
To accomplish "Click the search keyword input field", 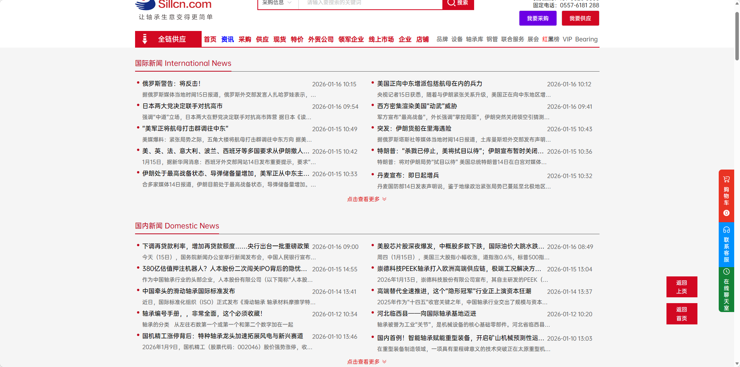I will coord(370,3).
